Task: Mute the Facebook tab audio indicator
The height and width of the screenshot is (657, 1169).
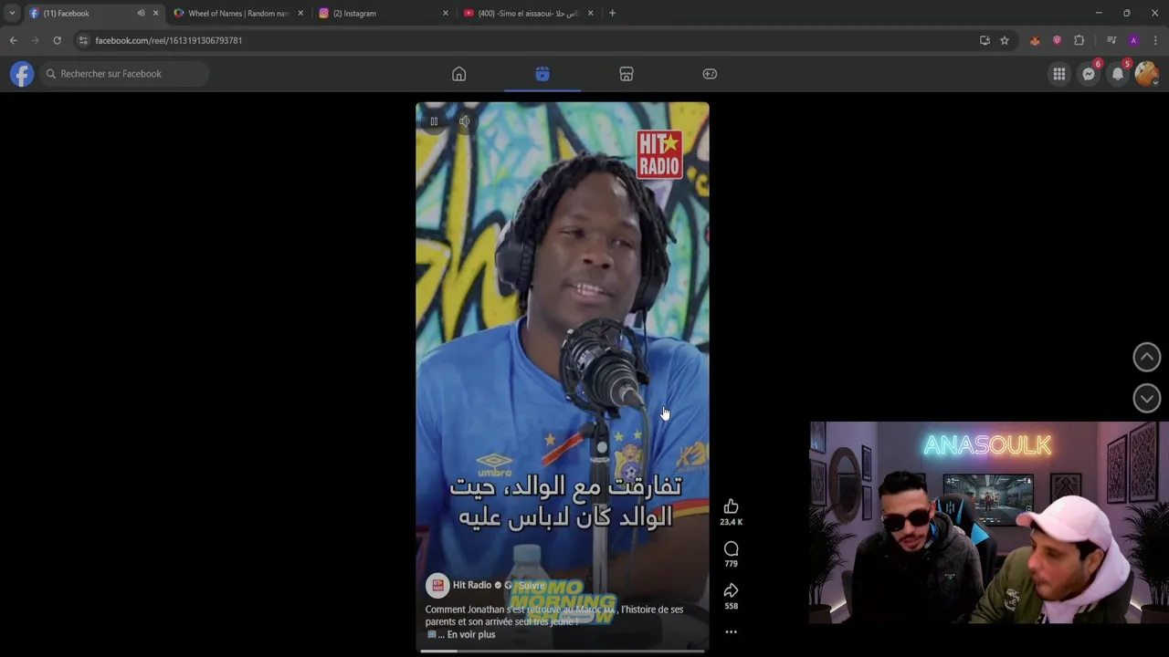Action: click(141, 13)
